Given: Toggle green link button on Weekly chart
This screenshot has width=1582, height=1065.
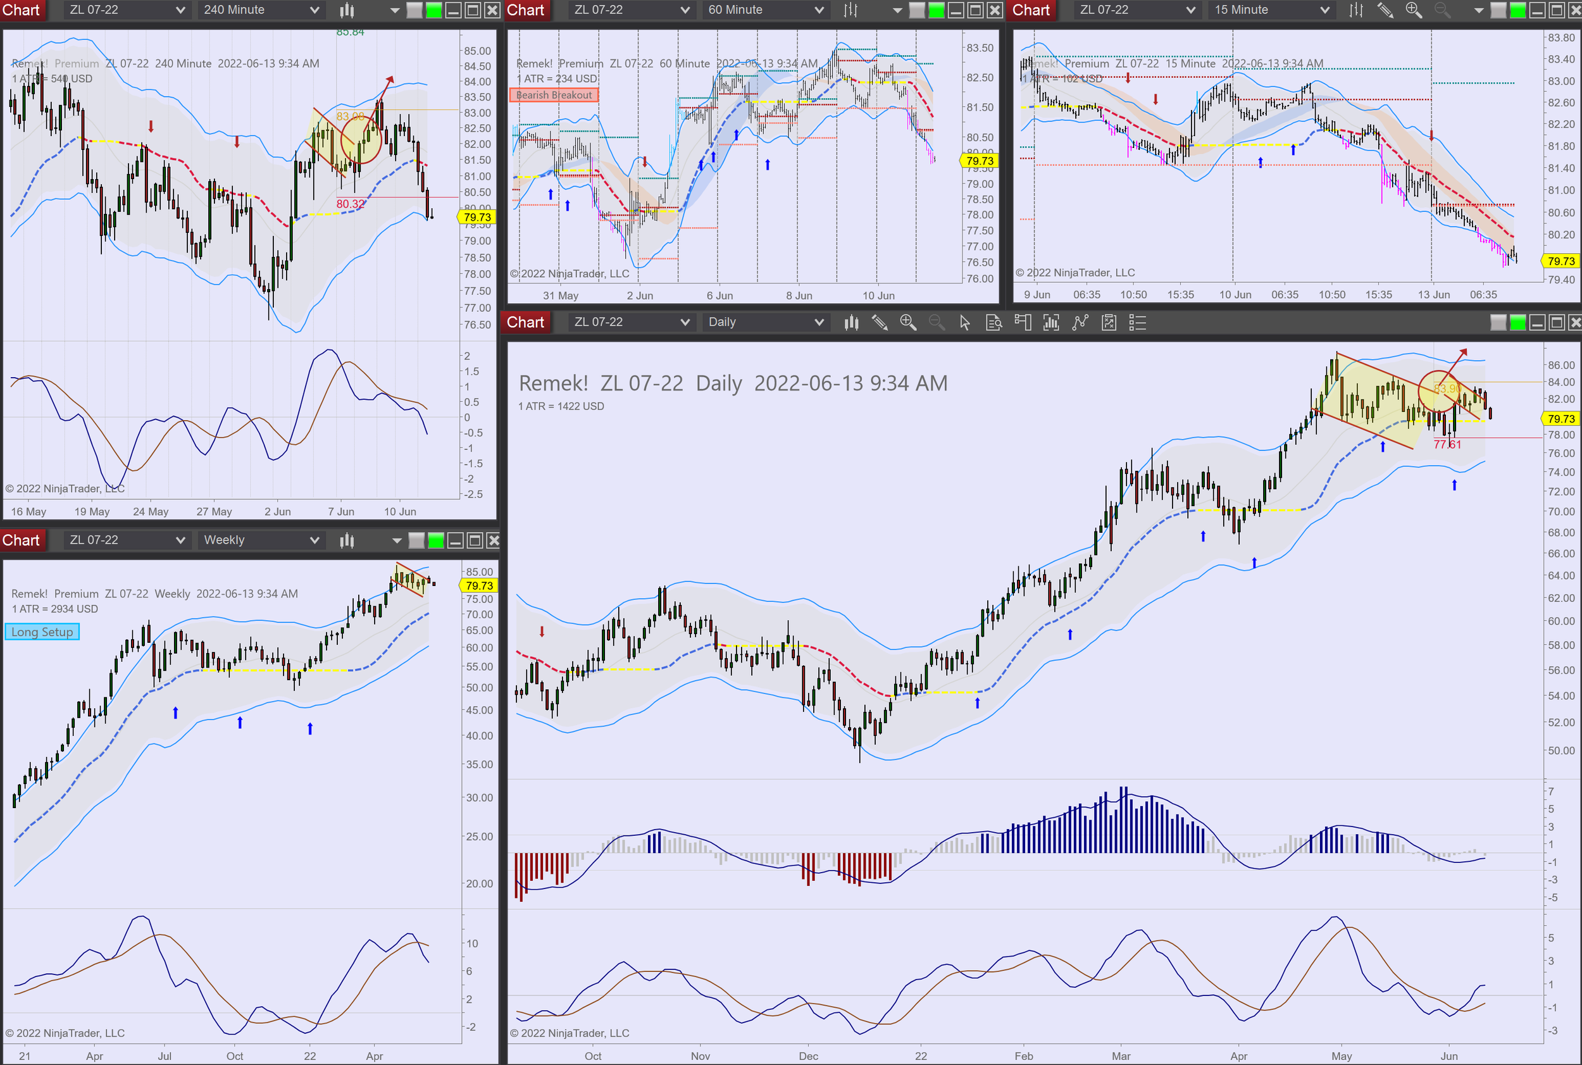Looking at the screenshot, I should point(436,540).
